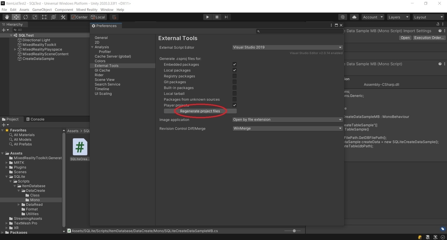Image resolution: width=447 pixels, height=240 pixels.
Task: Toggle pivot mode via the Center button
Action: click(79, 17)
